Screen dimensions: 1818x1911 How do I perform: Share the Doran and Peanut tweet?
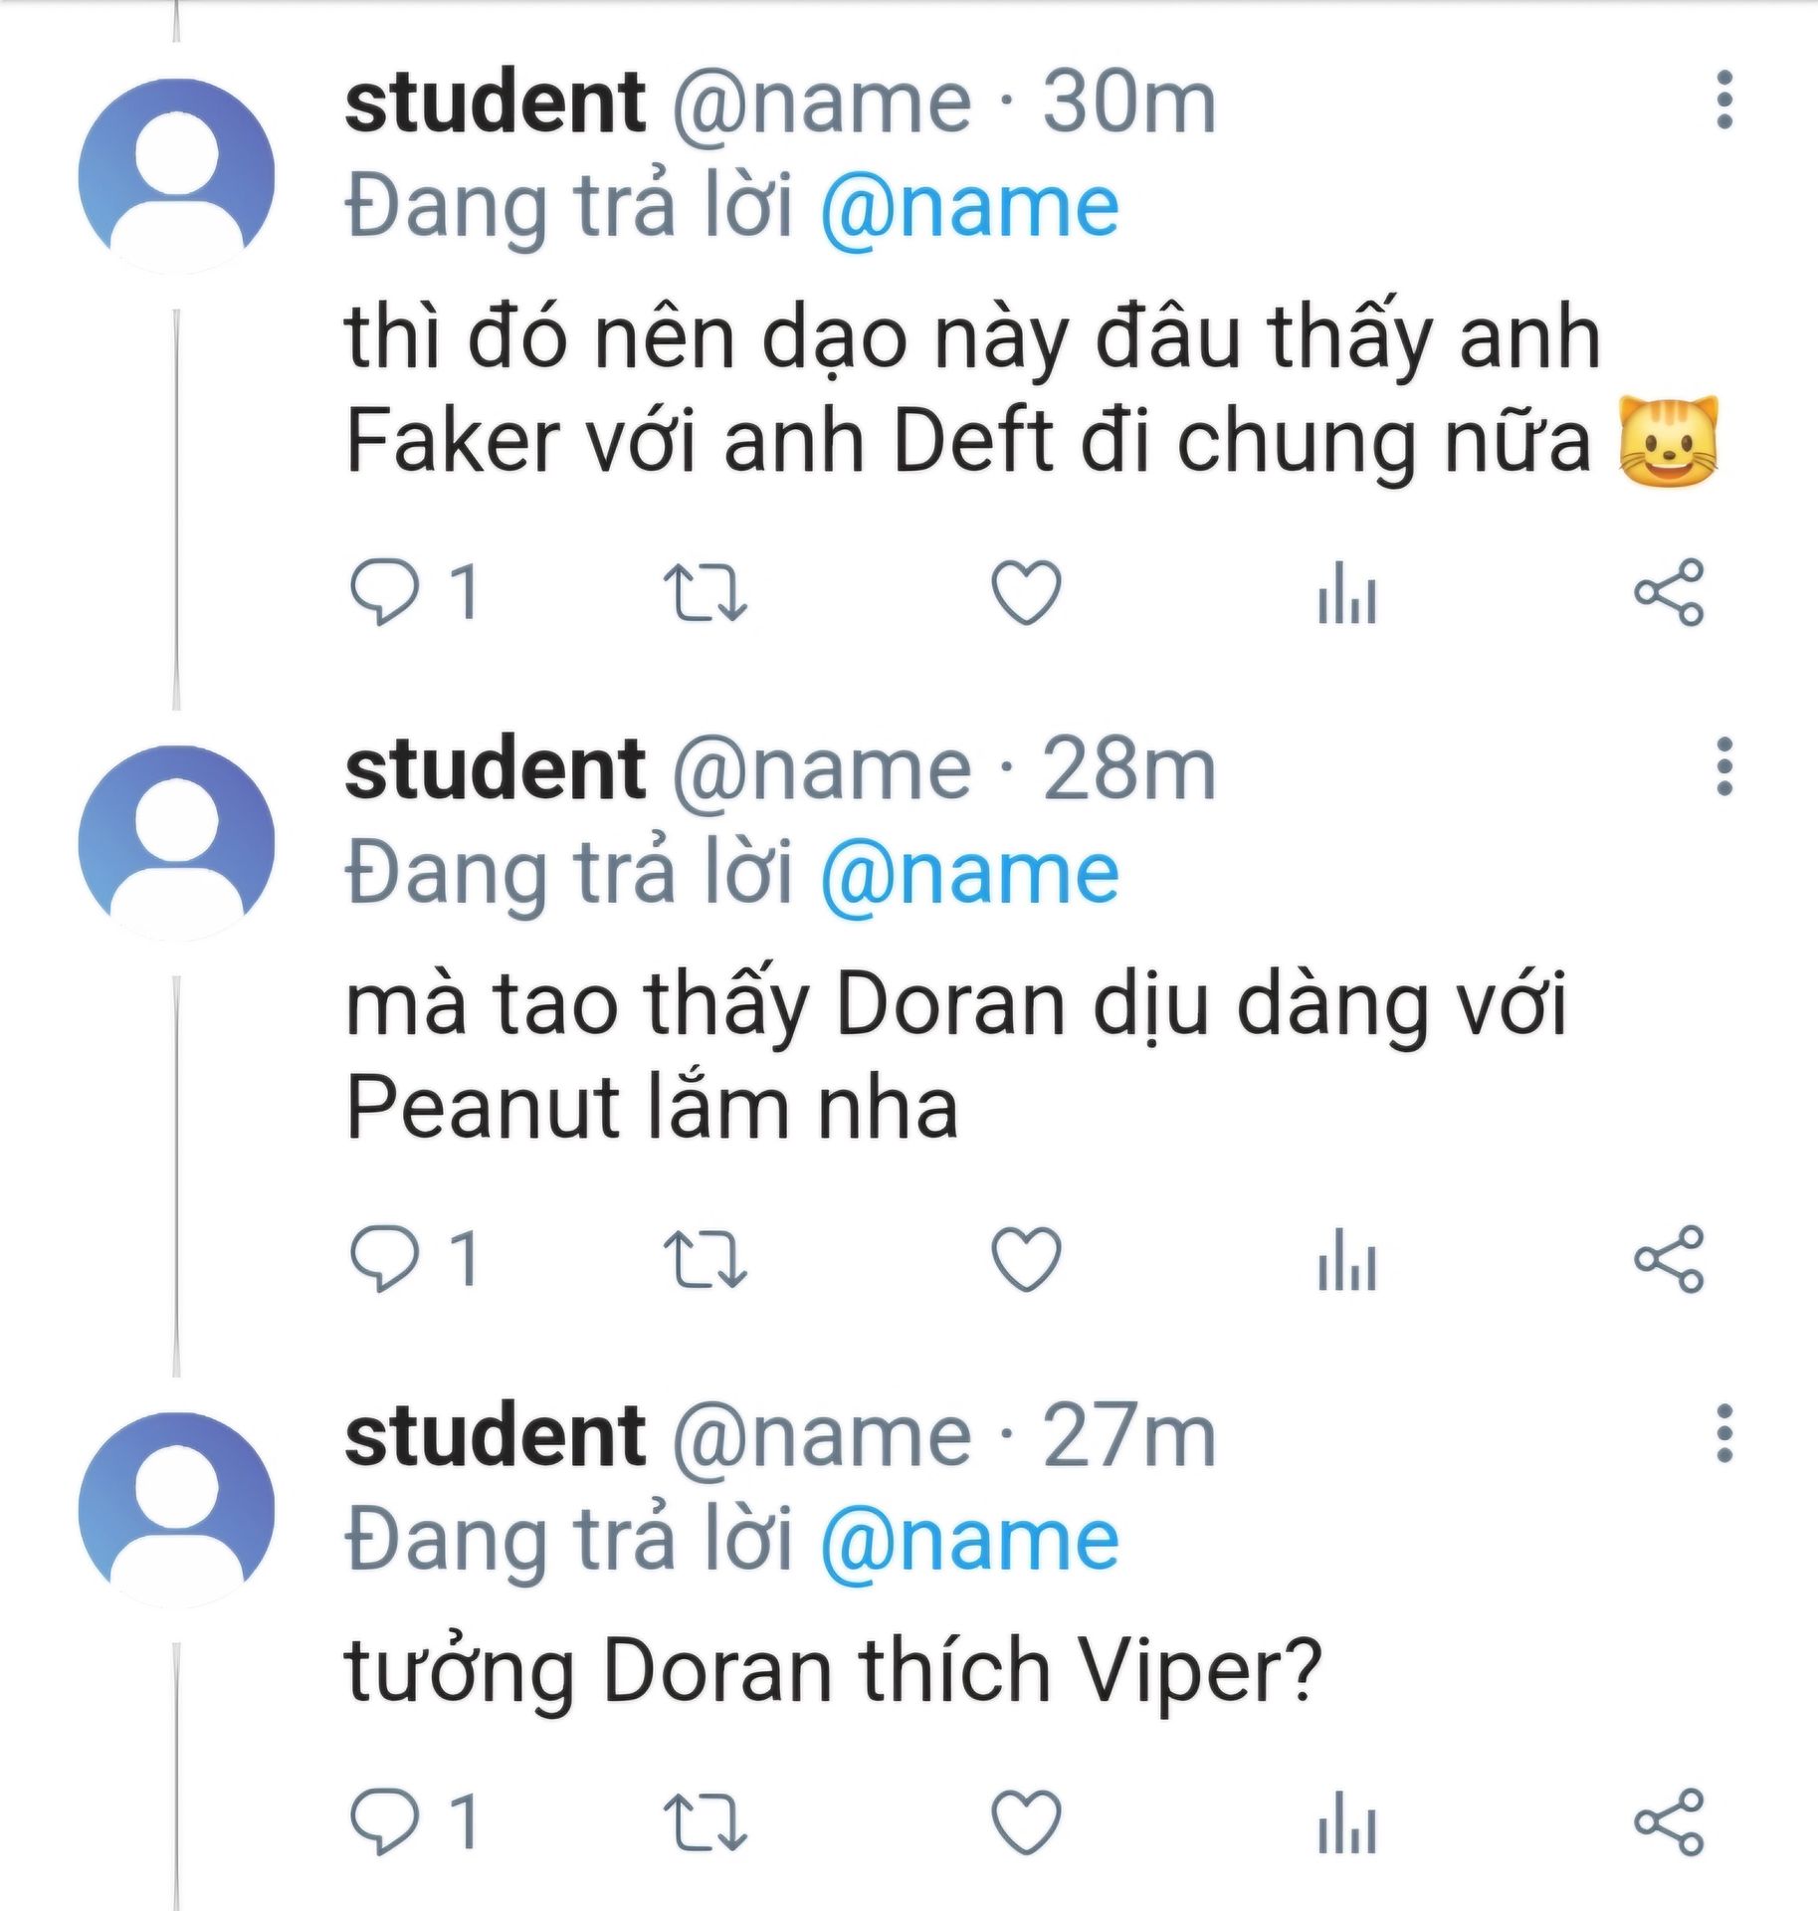pos(1670,1260)
